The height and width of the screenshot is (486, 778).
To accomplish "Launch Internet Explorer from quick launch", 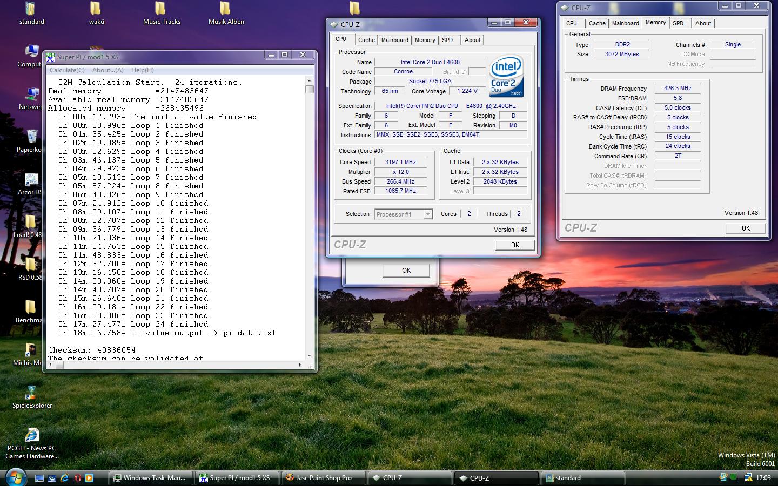I will click(64, 478).
